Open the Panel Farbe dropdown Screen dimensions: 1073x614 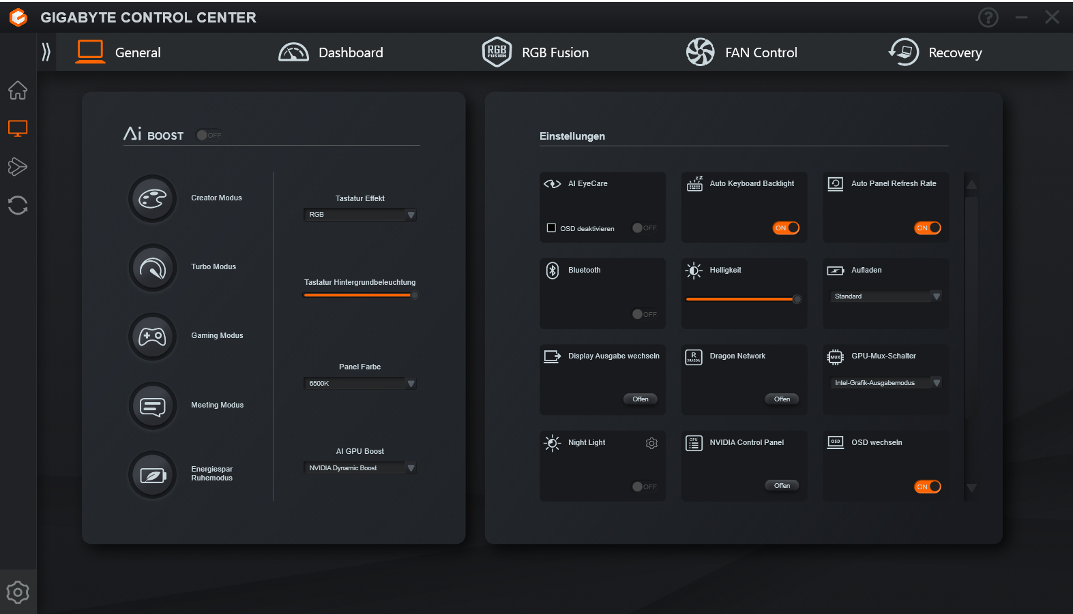click(359, 384)
